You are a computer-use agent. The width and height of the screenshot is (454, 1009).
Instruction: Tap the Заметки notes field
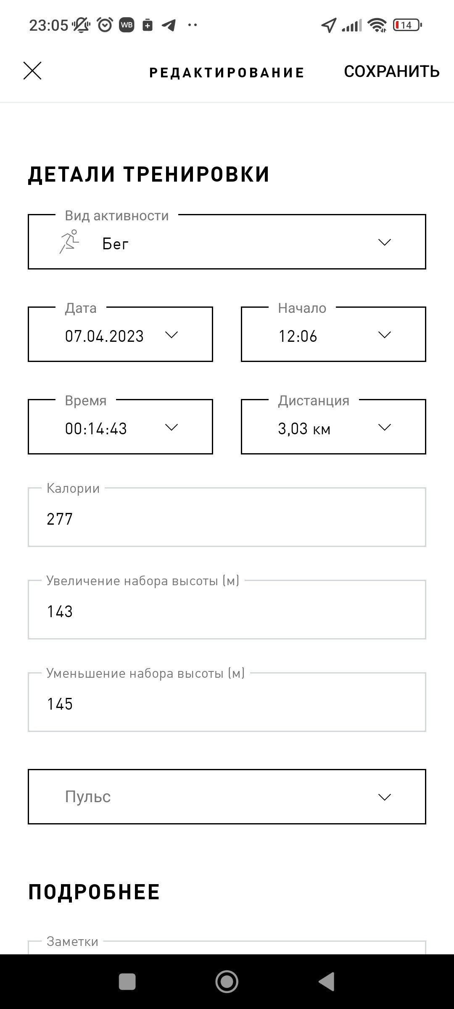click(227, 947)
